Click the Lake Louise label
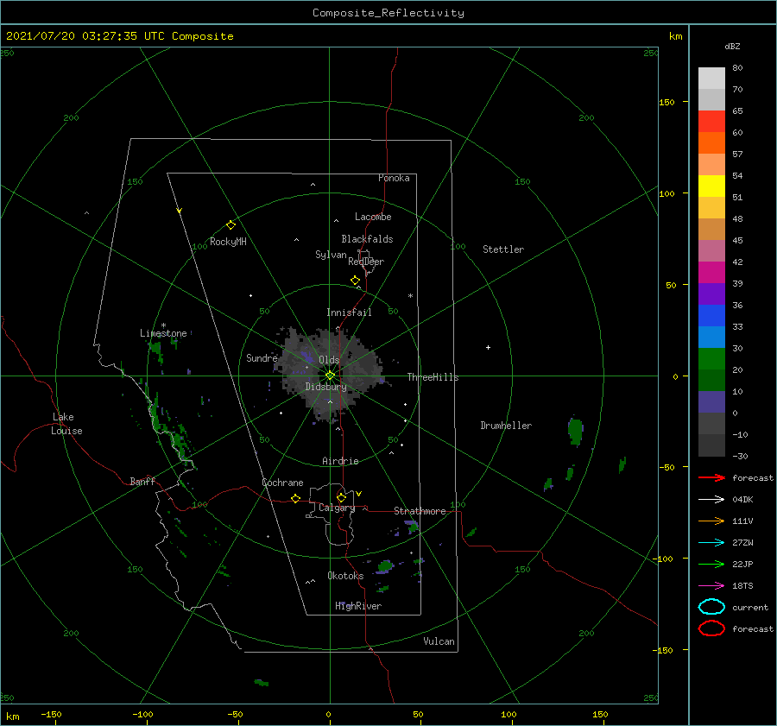This screenshot has width=777, height=726. (x=66, y=424)
